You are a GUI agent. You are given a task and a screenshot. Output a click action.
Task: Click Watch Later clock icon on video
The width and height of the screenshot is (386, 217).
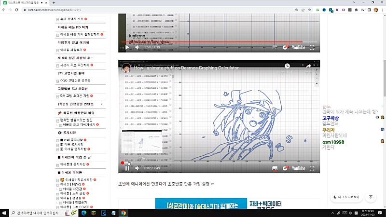(x=287, y=66)
